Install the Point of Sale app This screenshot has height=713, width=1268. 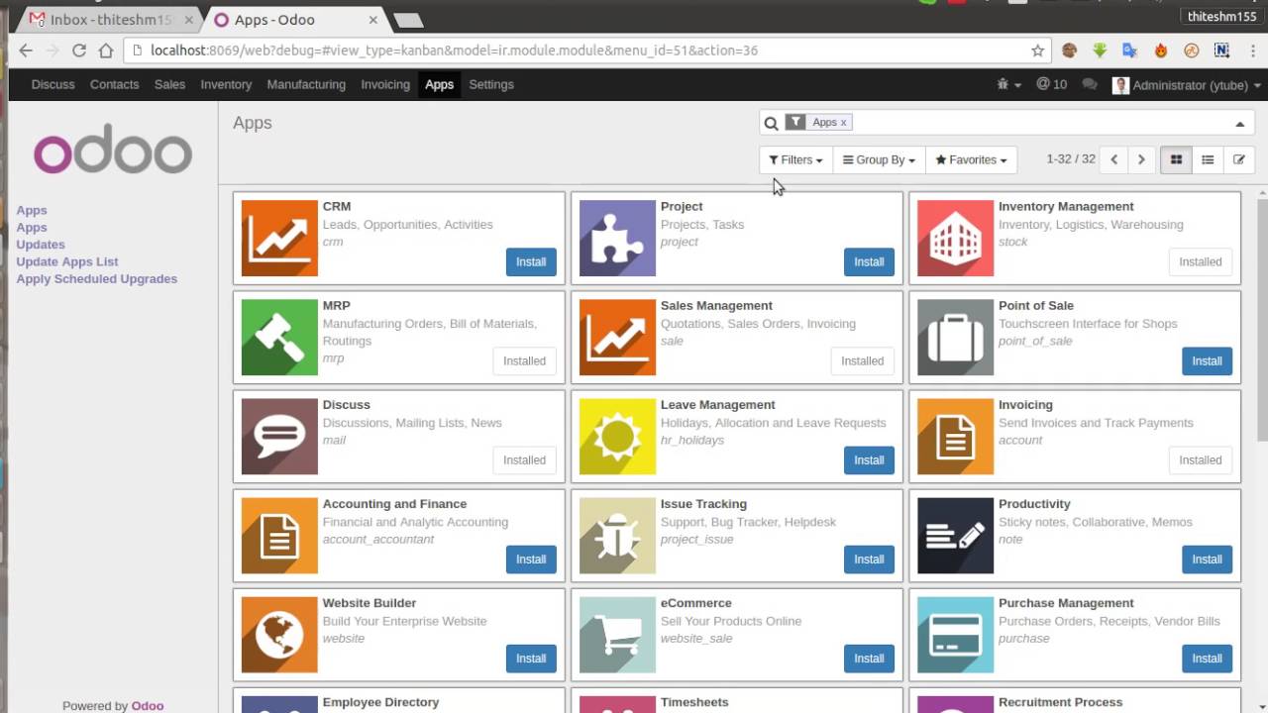[x=1207, y=360]
